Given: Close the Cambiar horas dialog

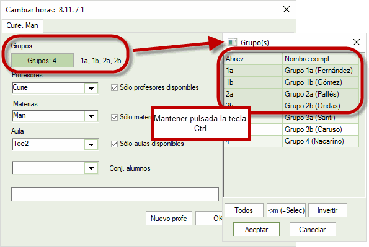Looking at the screenshot, I should pos(286,9).
